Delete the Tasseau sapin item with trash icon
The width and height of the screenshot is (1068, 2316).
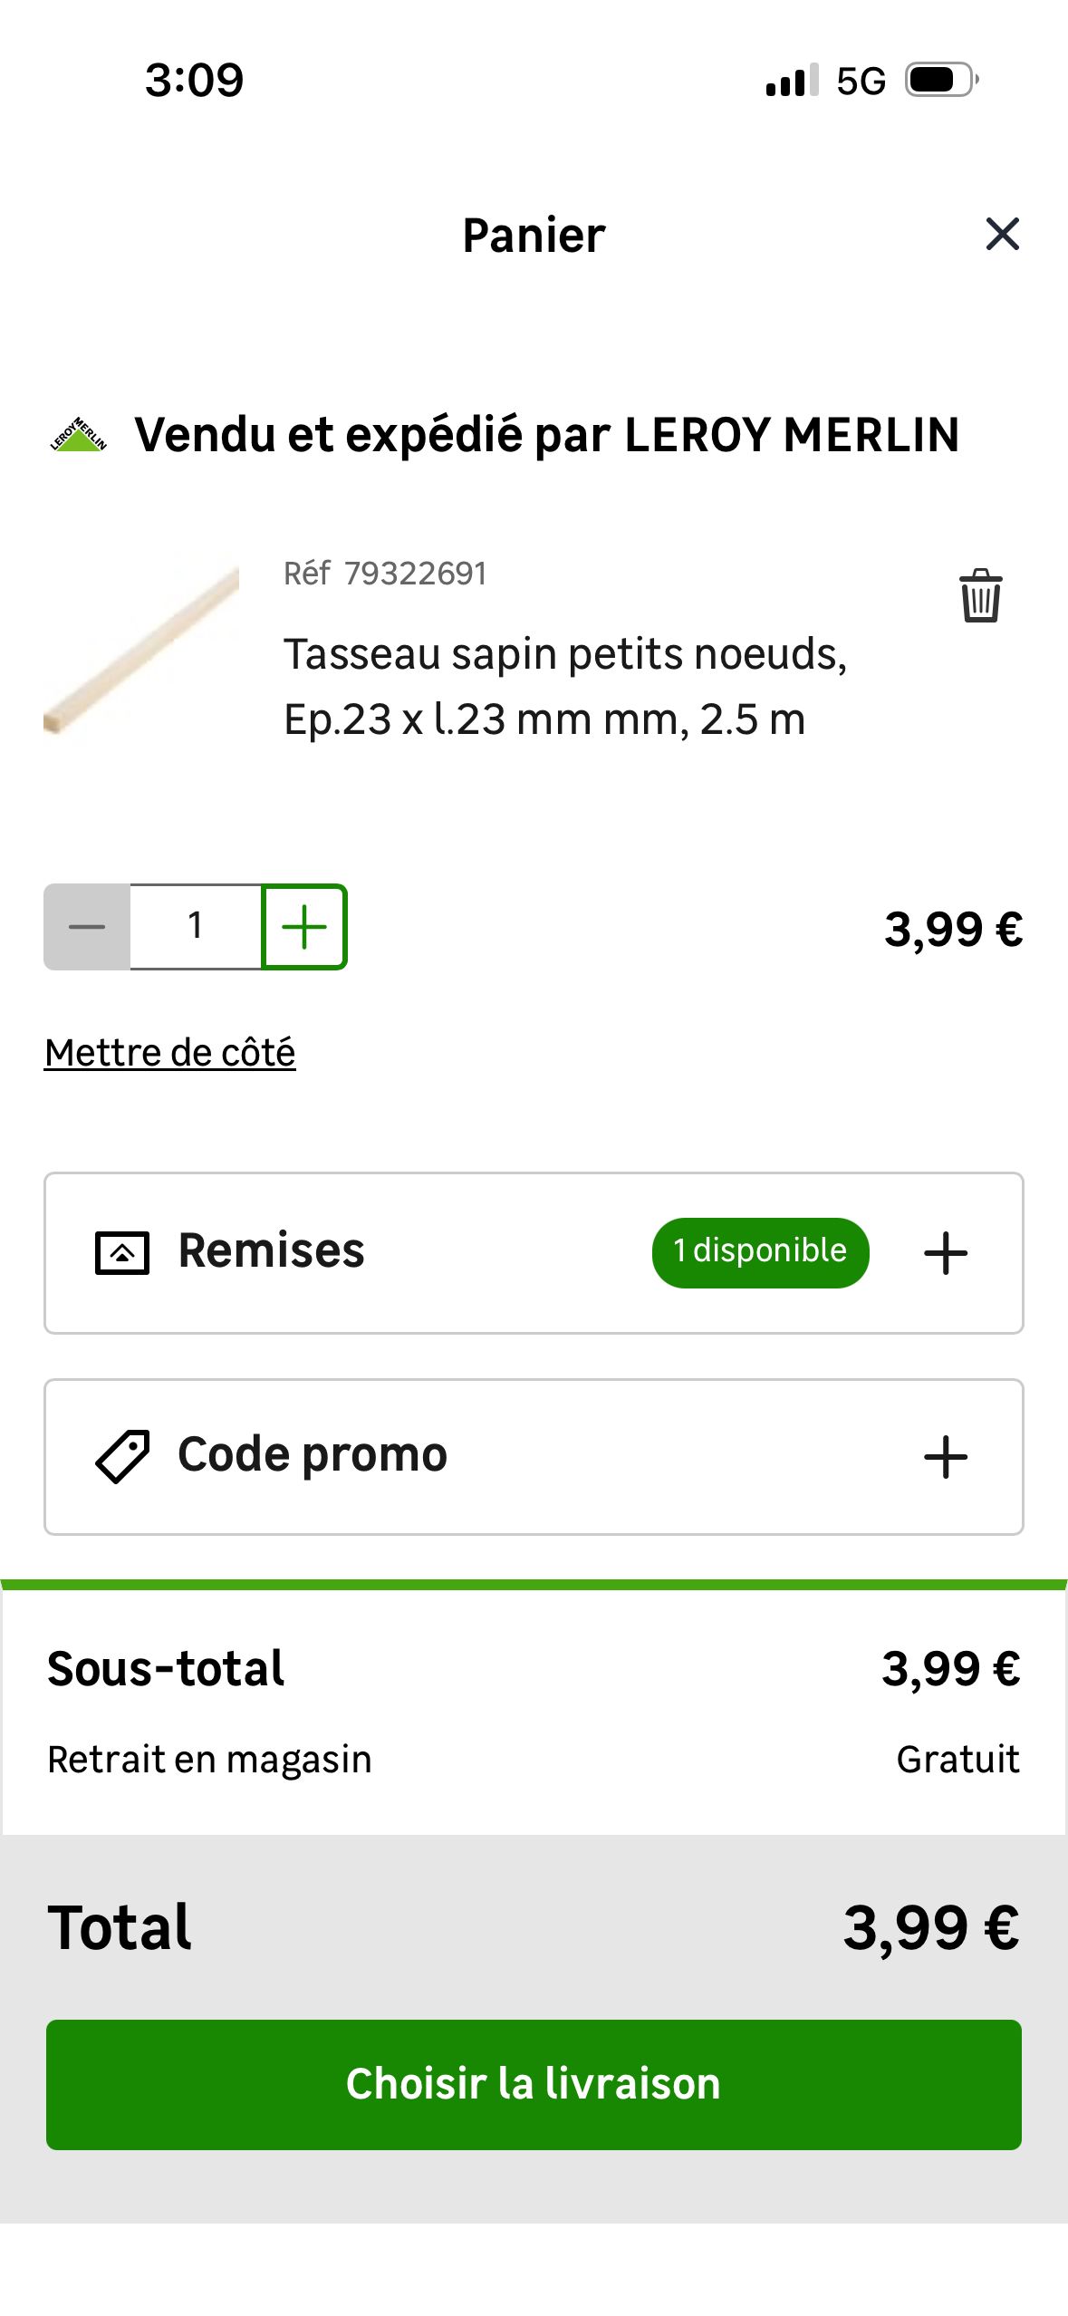(980, 596)
